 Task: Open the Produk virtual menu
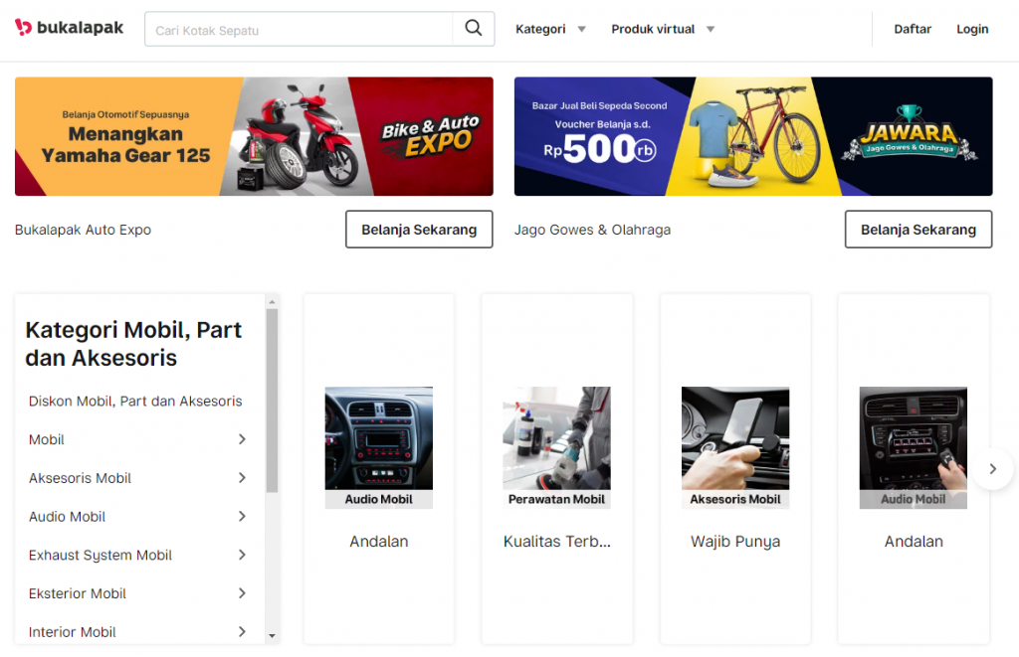pos(653,29)
